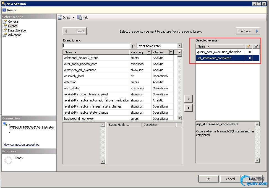
Task: Open the Script dropdown arrow
Action: (x=74, y=17)
